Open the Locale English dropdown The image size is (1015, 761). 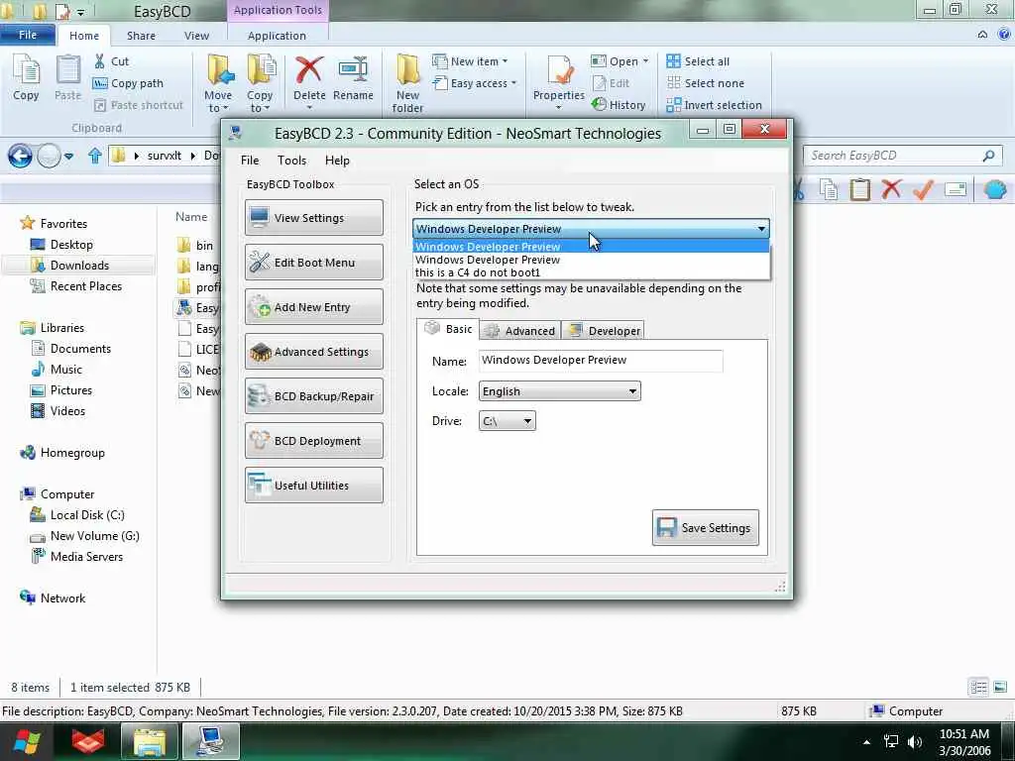[x=559, y=390]
